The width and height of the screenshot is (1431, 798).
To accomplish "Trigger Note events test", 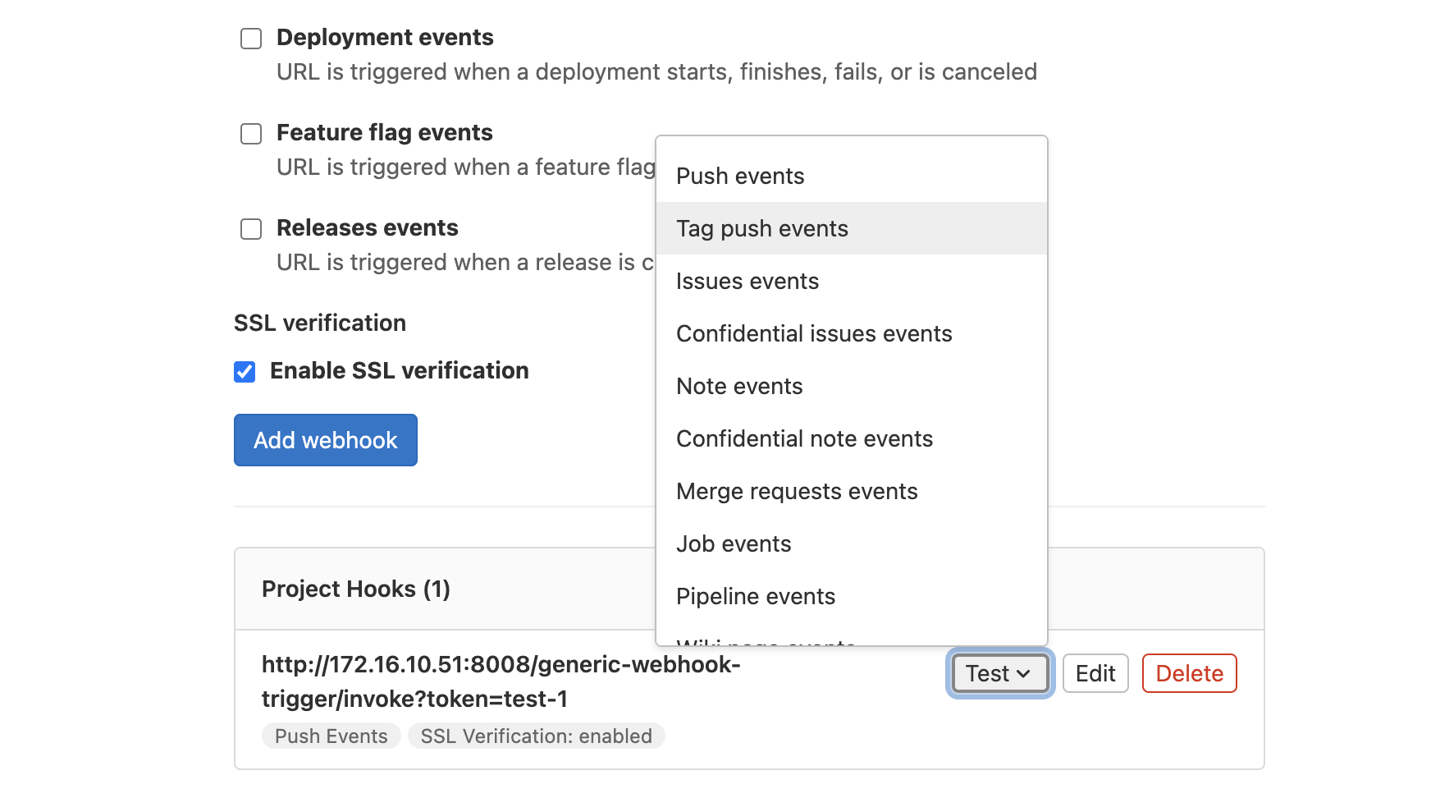I will [x=739, y=387].
